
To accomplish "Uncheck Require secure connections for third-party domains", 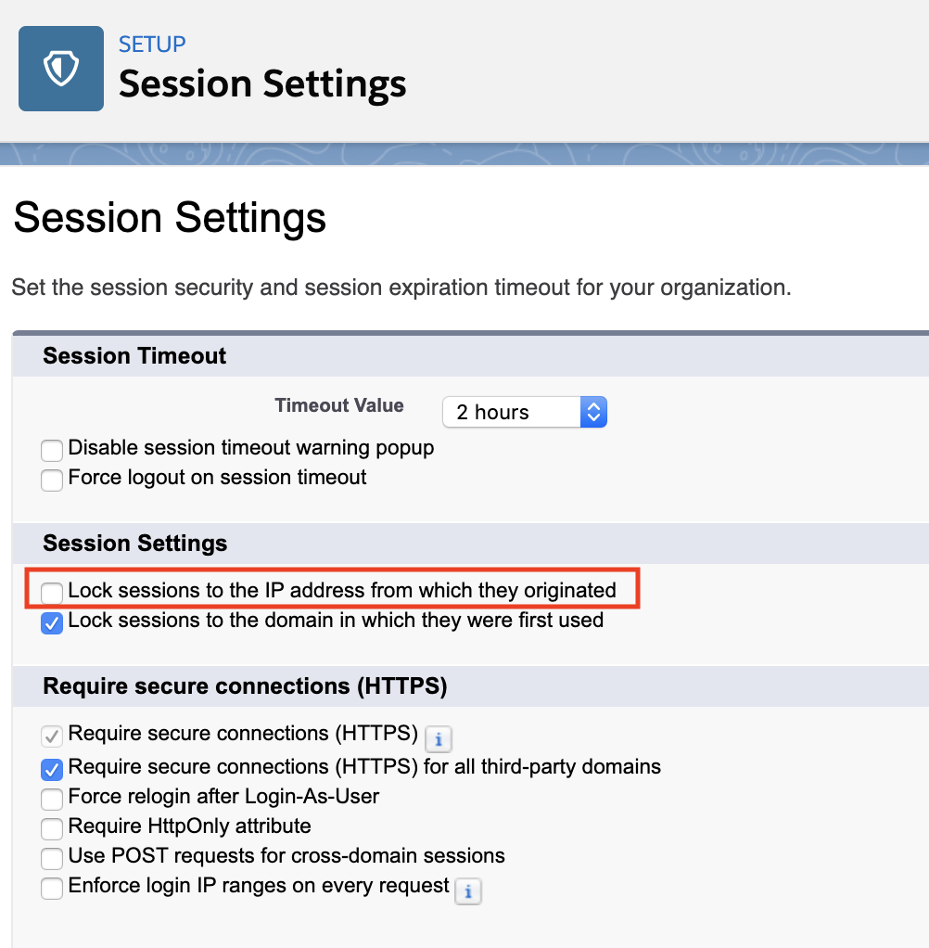I will (x=51, y=770).
